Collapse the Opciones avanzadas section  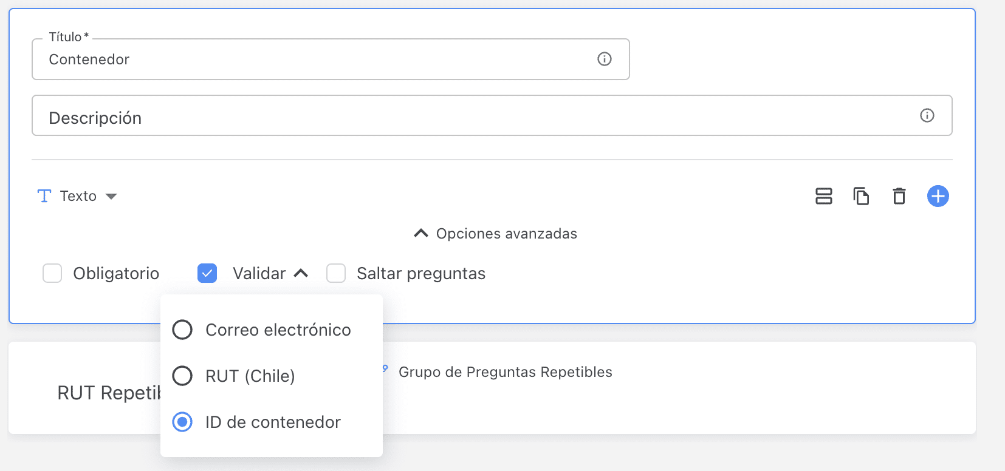coord(420,234)
